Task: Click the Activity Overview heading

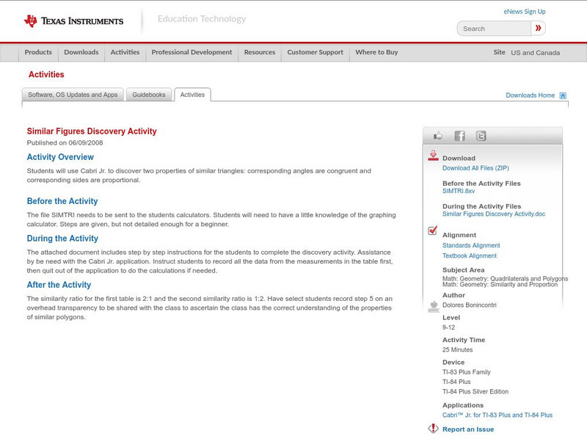Action: point(60,157)
